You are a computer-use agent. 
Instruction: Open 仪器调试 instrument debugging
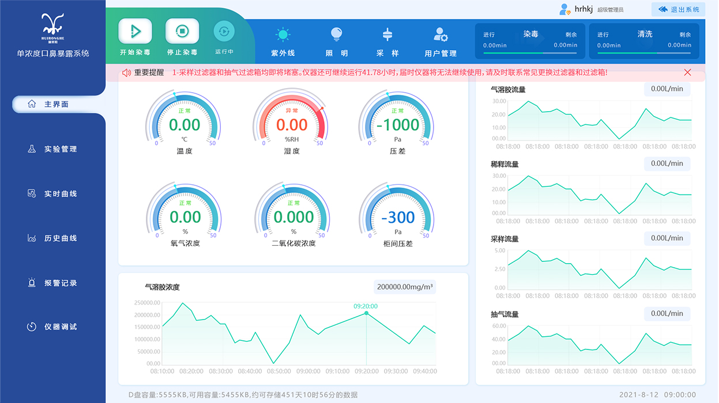tap(52, 326)
